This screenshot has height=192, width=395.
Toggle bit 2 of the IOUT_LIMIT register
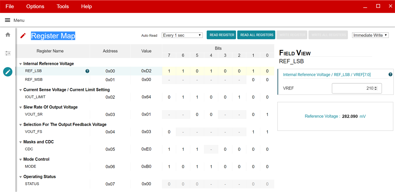pos(239,97)
